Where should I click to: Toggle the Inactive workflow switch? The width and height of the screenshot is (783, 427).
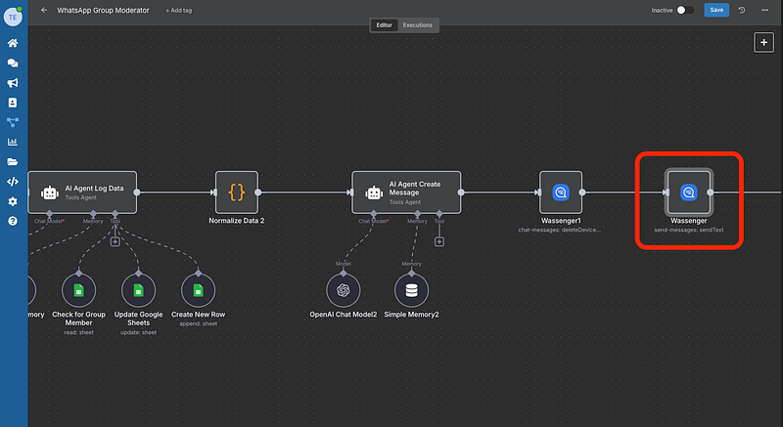pyautogui.click(x=685, y=10)
